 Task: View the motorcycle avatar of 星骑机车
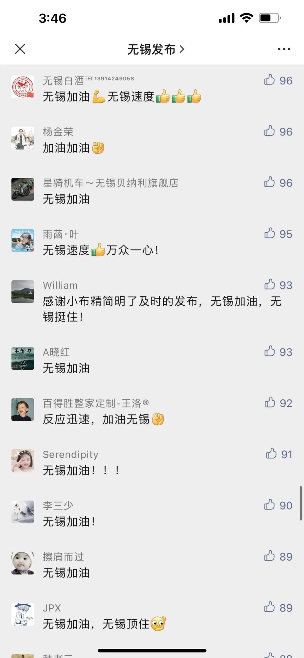[23, 189]
